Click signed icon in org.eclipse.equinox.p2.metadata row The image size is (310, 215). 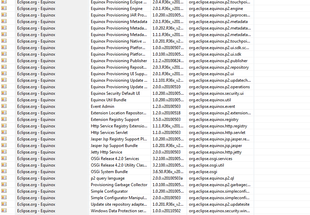(4, 21)
